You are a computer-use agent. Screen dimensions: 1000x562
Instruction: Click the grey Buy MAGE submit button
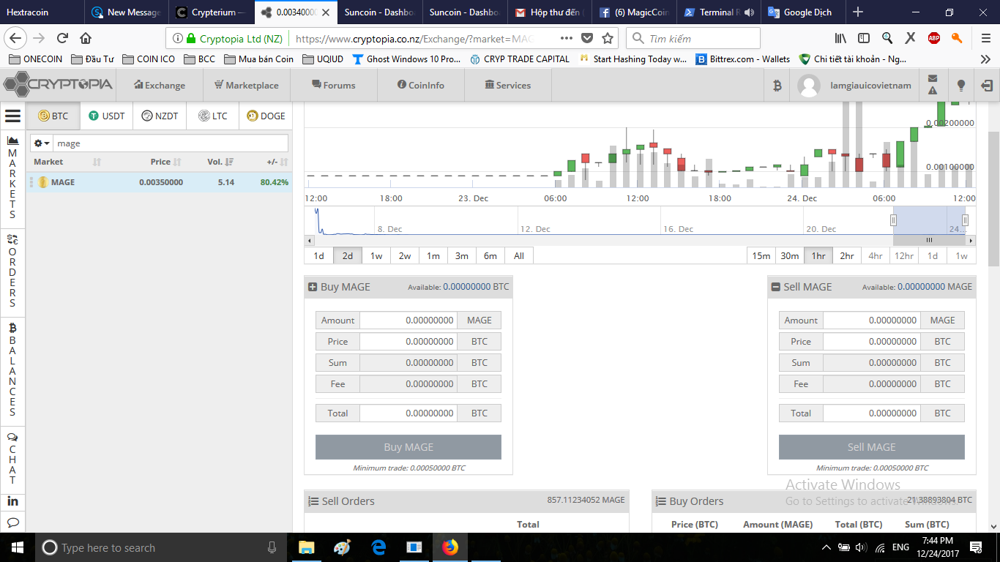pos(408,447)
